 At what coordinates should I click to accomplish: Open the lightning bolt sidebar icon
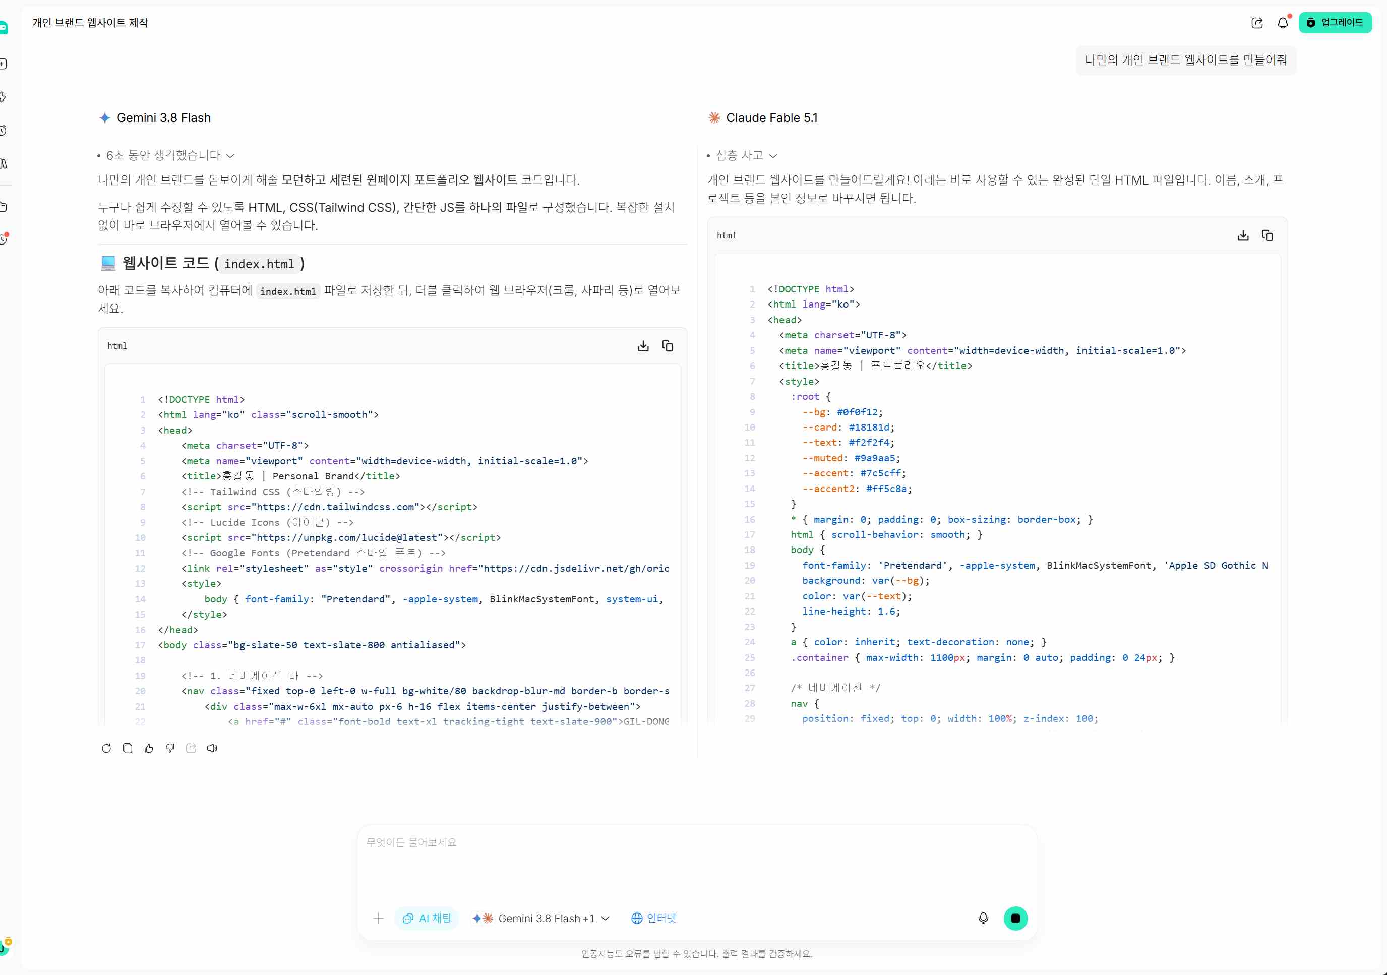tap(3, 97)
